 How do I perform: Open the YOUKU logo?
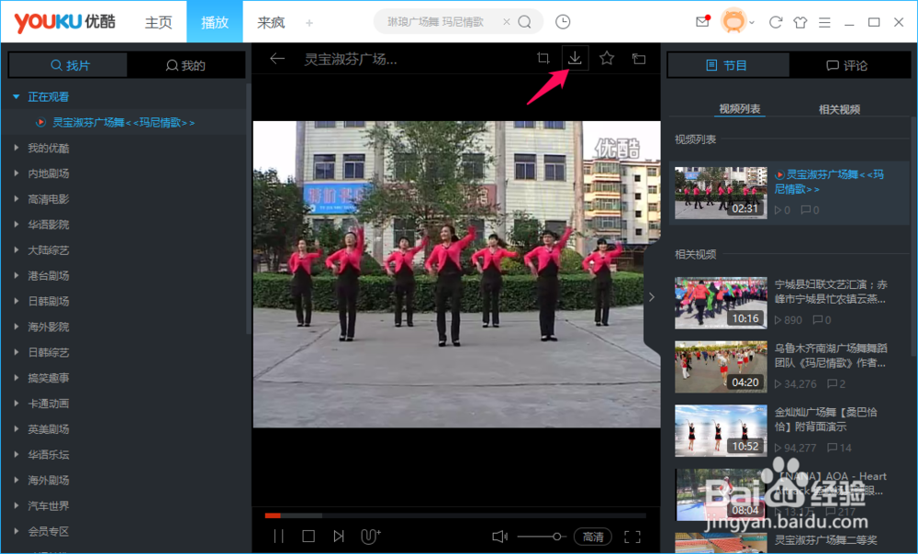(64, 22)
